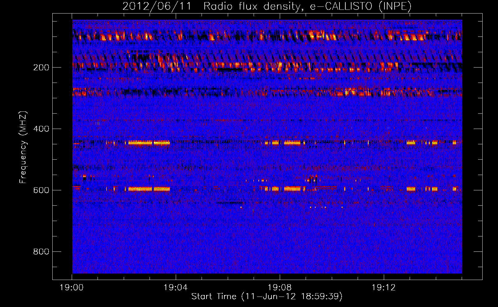This screenshot has width=498, height=307.
Task: Click the '19:08' time tick label
Action: pyautogui.click(x=280, y=288)
